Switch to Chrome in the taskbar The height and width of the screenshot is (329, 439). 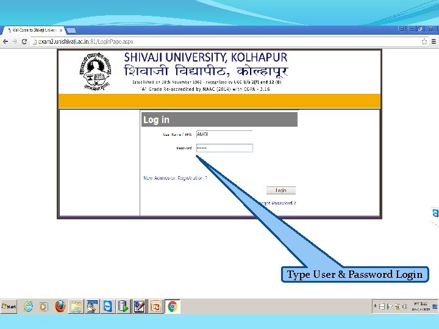click(x=173, y=306)
